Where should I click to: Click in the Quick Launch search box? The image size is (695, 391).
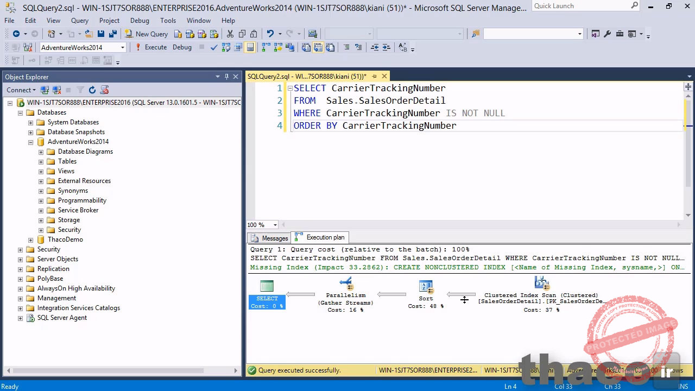580,6
